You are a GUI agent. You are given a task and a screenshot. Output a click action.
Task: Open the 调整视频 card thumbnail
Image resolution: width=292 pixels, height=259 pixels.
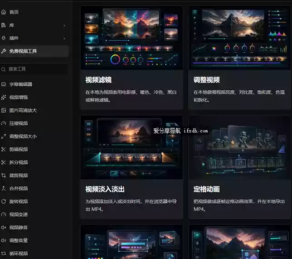click(x=239, y=38)
